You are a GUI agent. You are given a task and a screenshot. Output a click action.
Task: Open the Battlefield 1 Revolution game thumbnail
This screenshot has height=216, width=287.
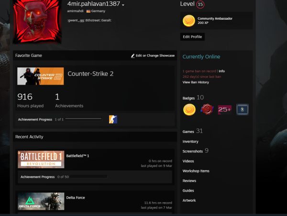tap(41, 159)
